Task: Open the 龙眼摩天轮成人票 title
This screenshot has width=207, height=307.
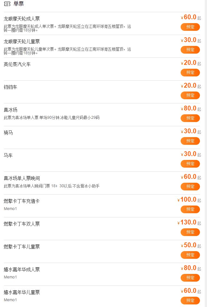Action: (x=22, y=19)
